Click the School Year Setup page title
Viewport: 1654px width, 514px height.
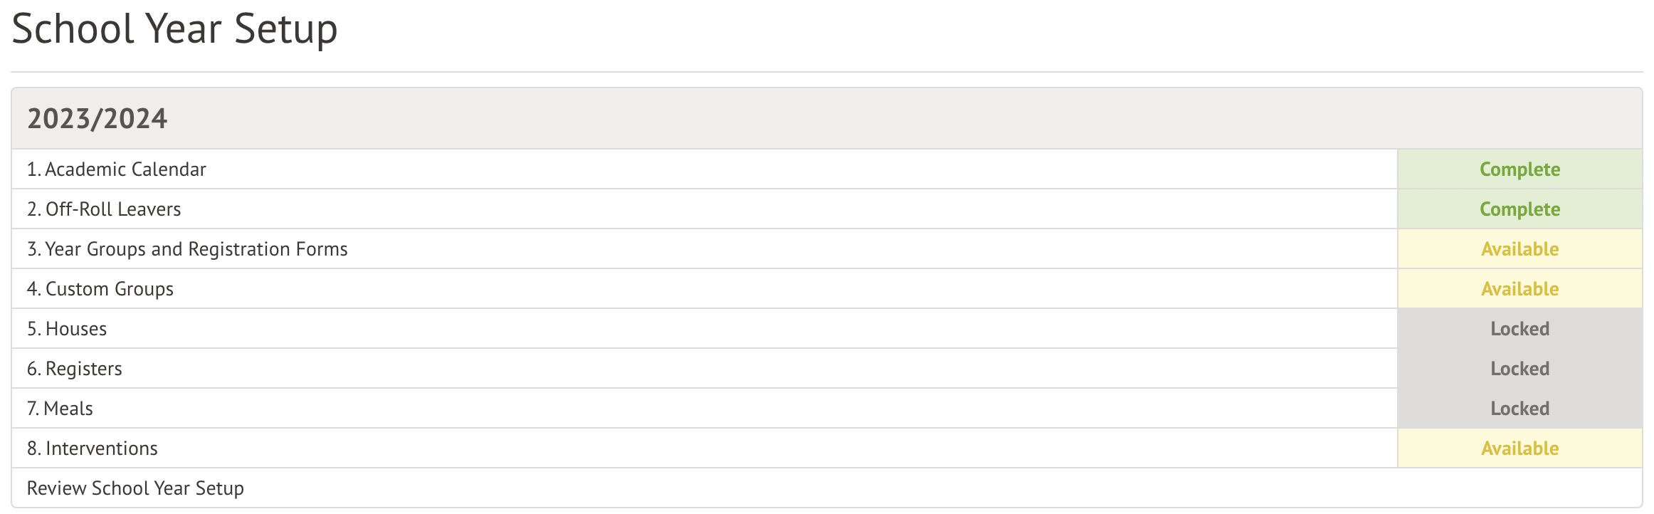click(175, 30)
